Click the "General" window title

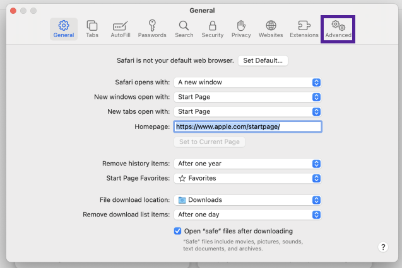coord(202,11)
